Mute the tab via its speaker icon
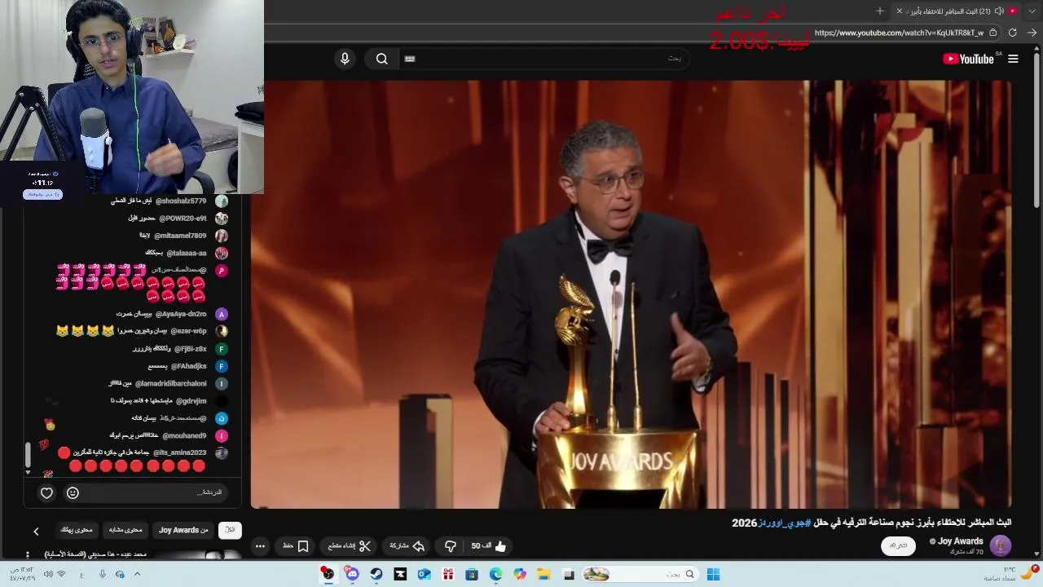Screen dimensions: 1043x587 coord(999,11)
